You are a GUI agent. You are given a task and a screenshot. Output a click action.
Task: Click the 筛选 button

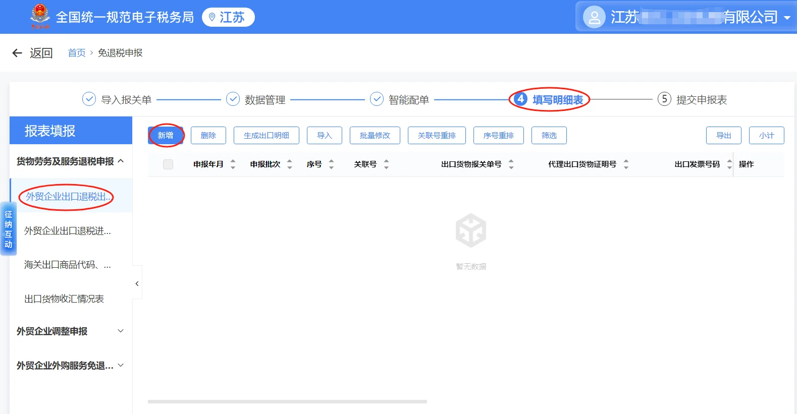point(549,135)
